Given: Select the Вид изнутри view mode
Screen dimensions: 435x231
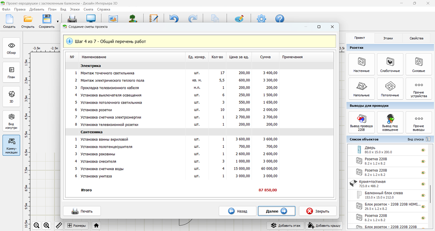Looking at the screenshot, I should 12,121.
